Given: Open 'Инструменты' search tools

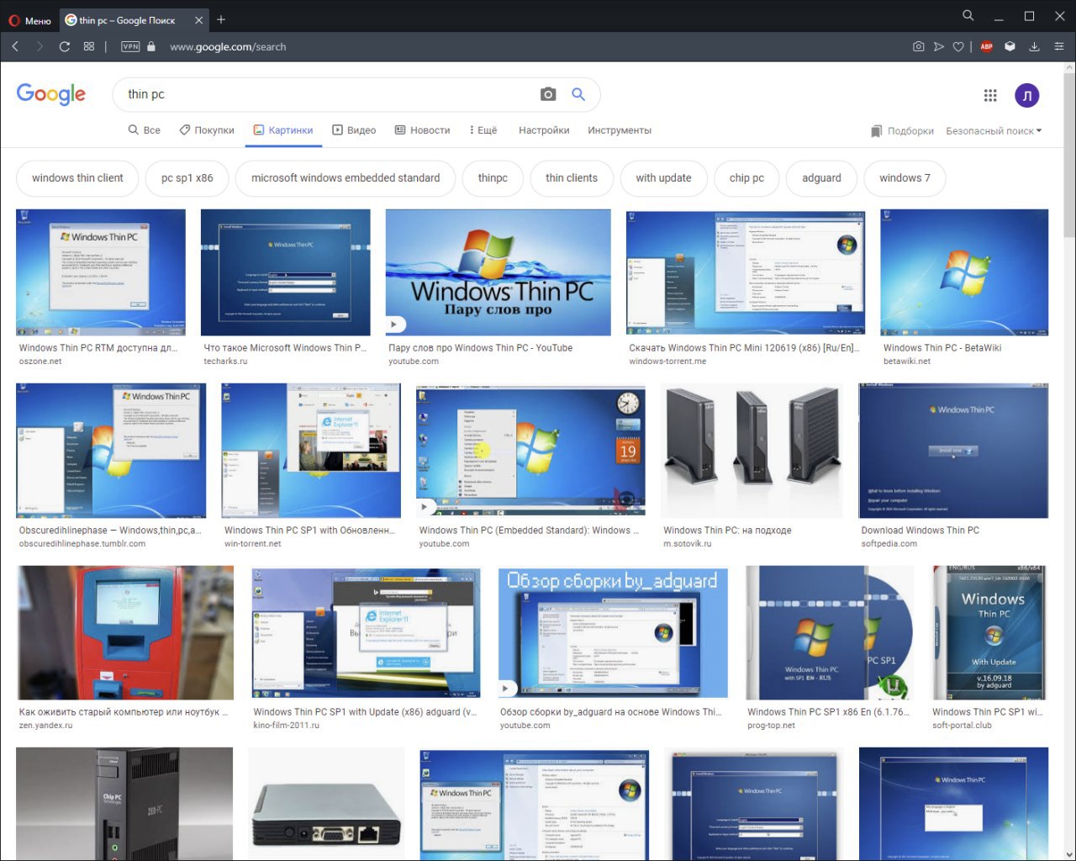Looking at the screenshot, I should (620, 130).
